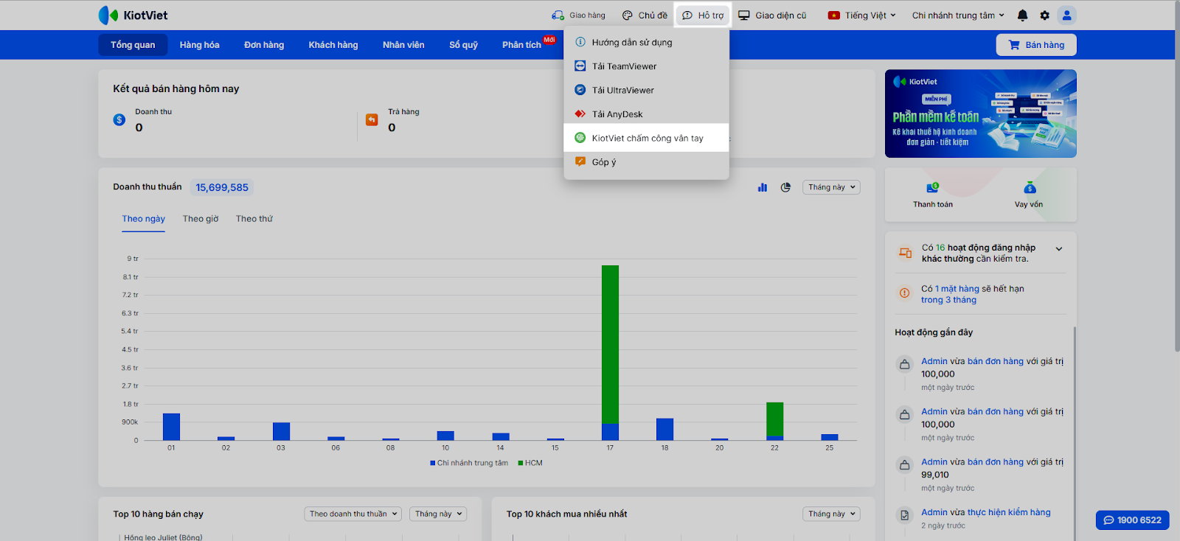This screenshot has width=1180, height=541.
Task: Open the Thanh toán shortcut
Action: pyautogui.click(x=933, y=195)
